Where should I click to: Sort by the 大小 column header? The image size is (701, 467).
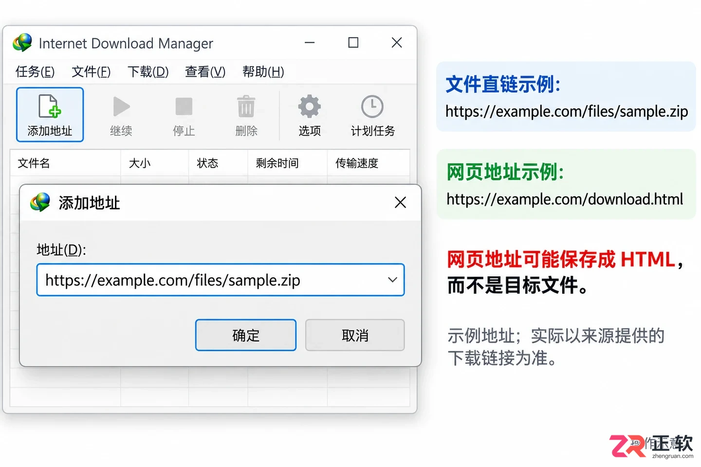(155, 163)
